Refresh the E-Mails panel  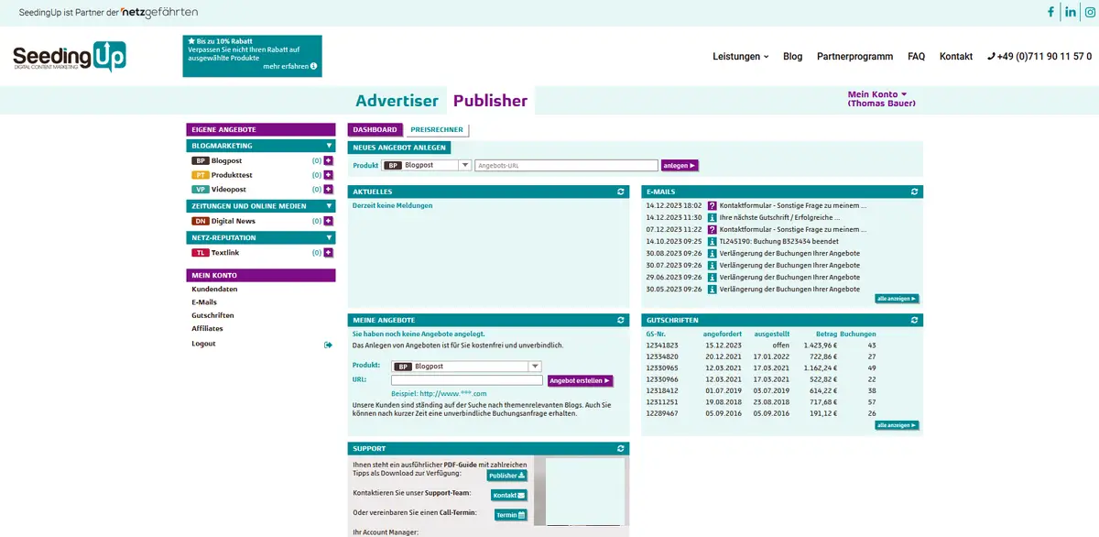[914, 192]
